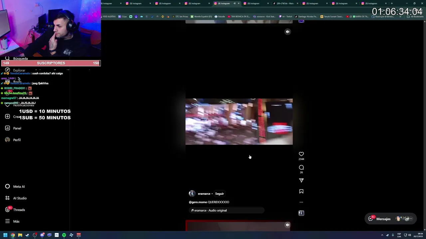Open the TAN BIONICA EN EL bookmark
This screenshot has width=426, height=239.
pos(239,17)
